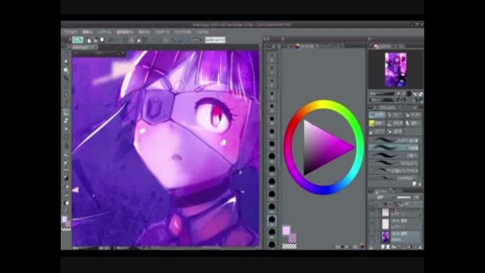Select the highlighted active tool in tool palette

(x=66, y=112)
